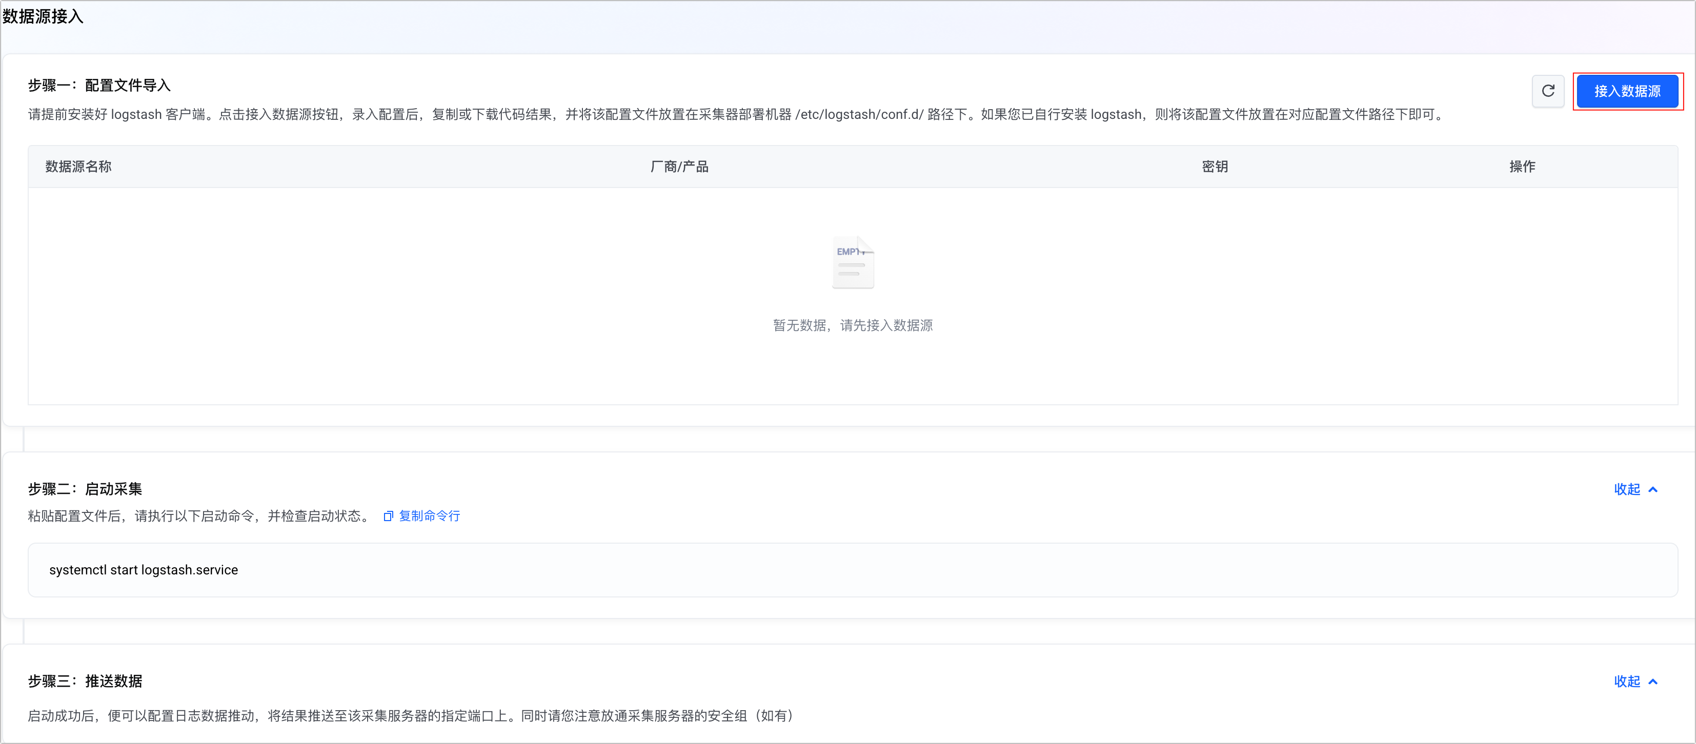Image resolution: width=1696 pixels, height=744 pixels.
Task: Click the refresh icon beside 接入数据源
Action: 1548,91
